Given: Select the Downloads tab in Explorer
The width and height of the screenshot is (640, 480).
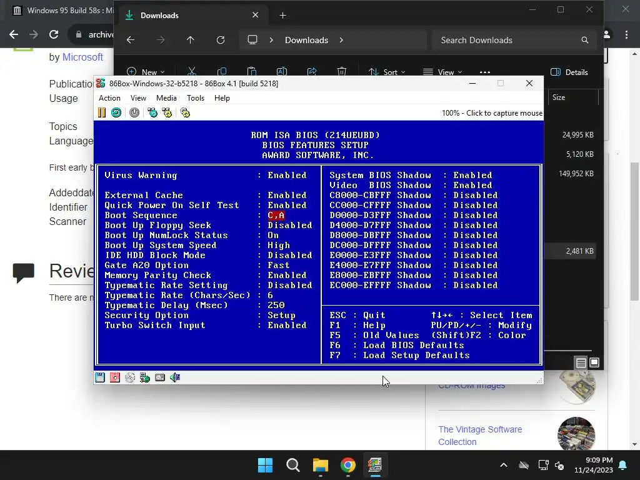Looking at the screenshot, I should (192, 16).
